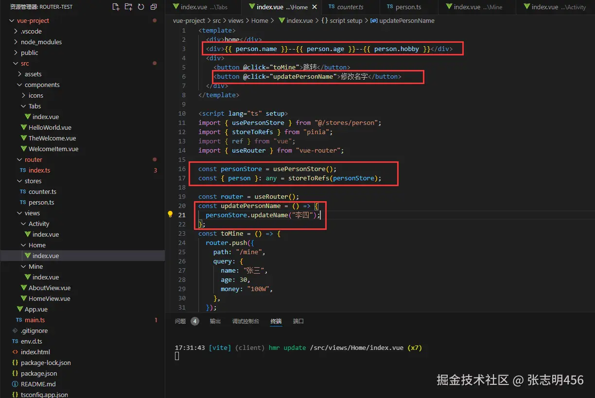
Task: Click the TS icon beside person.ts in explorer tree
Action: point(23,202)
